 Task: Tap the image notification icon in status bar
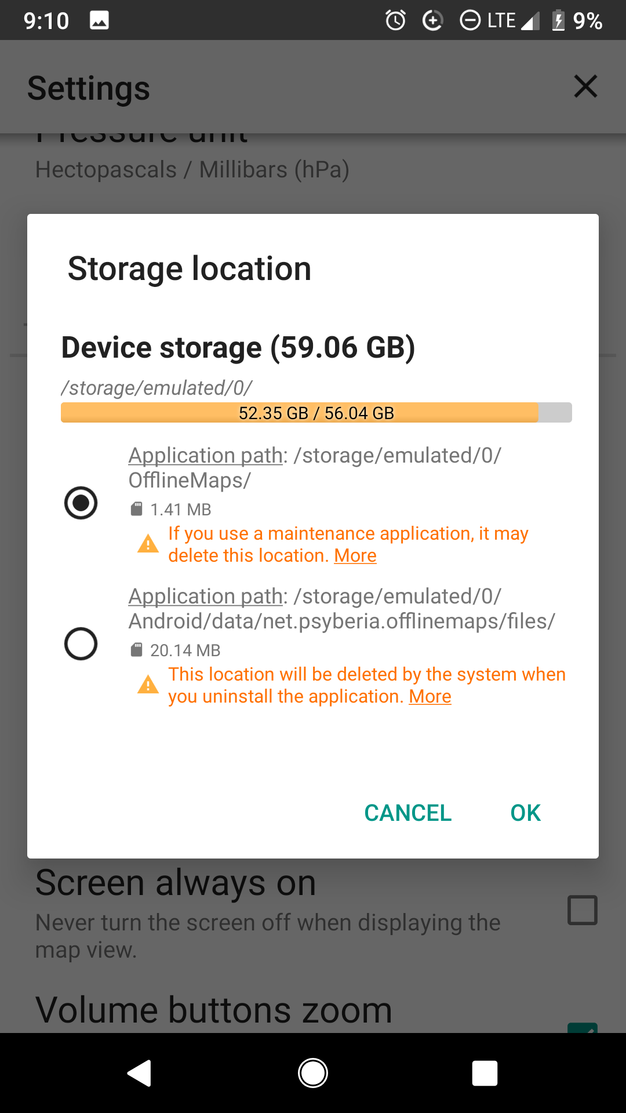pos(99,21)
